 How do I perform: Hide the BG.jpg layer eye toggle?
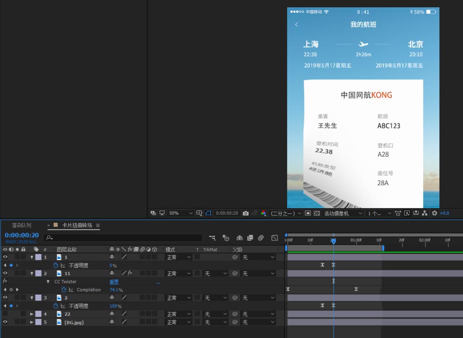5,322
